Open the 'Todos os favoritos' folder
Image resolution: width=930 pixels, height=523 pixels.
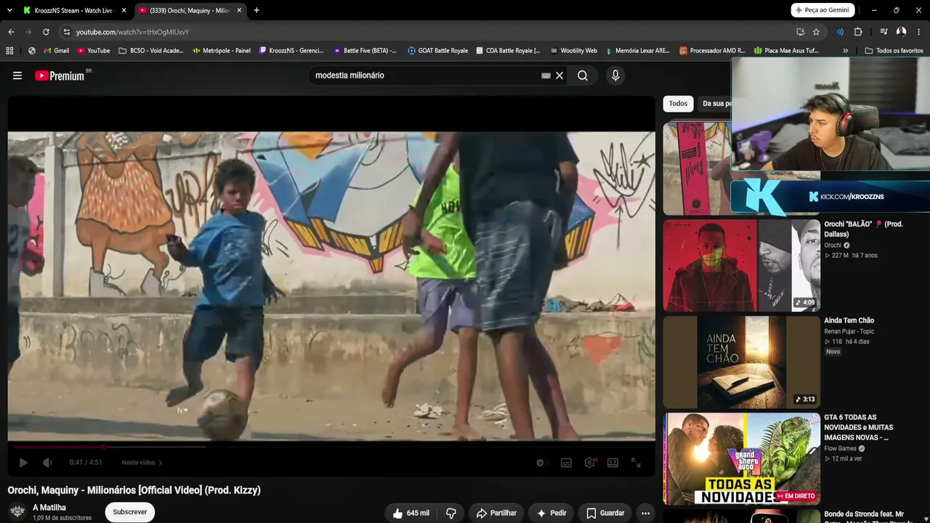point(894,51)
